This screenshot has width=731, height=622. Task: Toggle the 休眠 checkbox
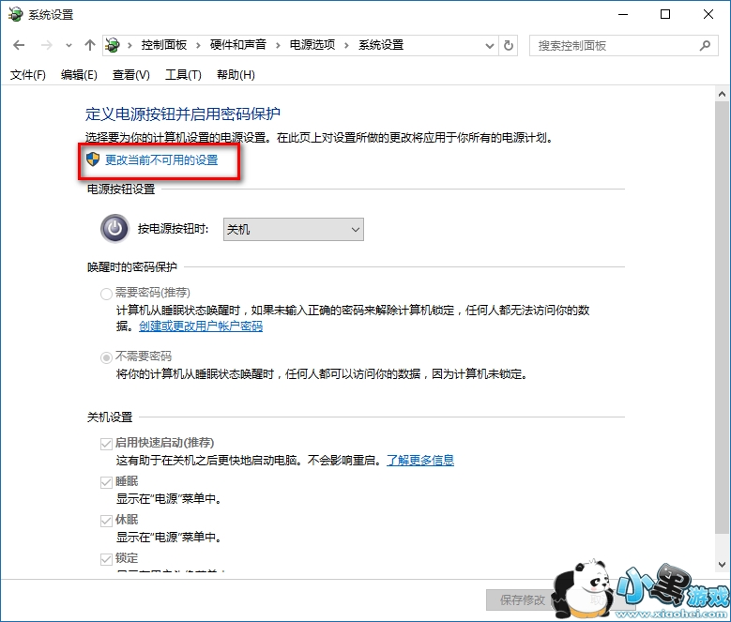[106, 521]
